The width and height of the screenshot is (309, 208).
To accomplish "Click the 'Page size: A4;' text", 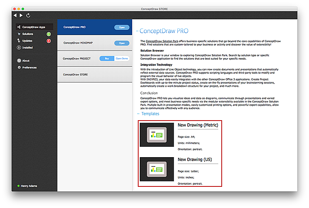I will [186, 137].
